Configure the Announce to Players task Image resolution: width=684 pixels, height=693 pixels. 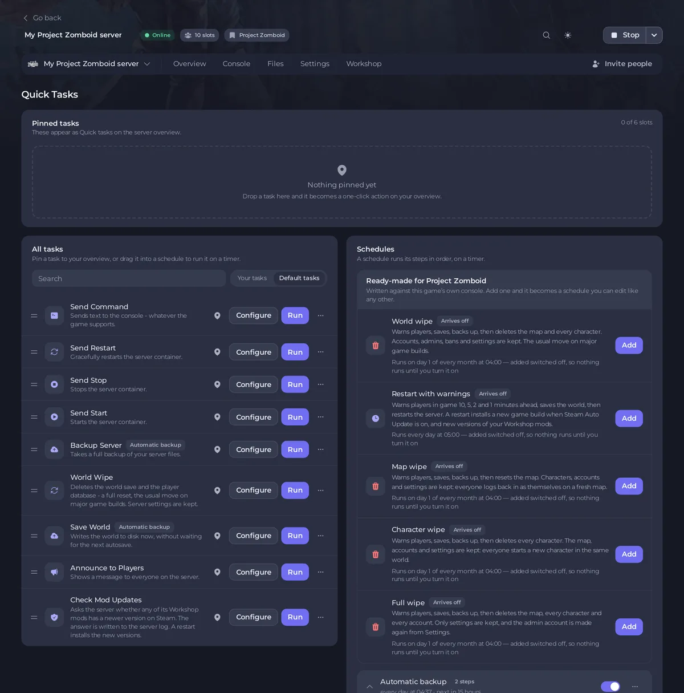(x=254, y=572)
